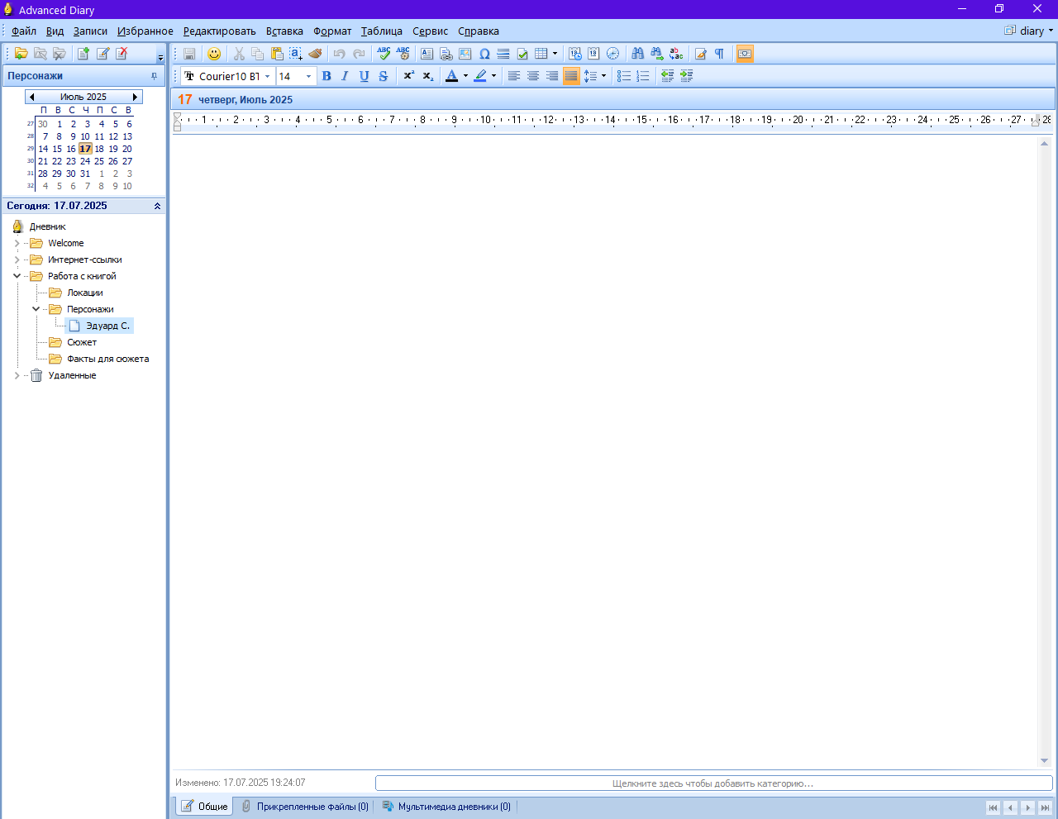Insert special symbol with Omega icon
The height and width of the screenshot is (819, 1058).
pyautogui.click(x=484, y=54)
